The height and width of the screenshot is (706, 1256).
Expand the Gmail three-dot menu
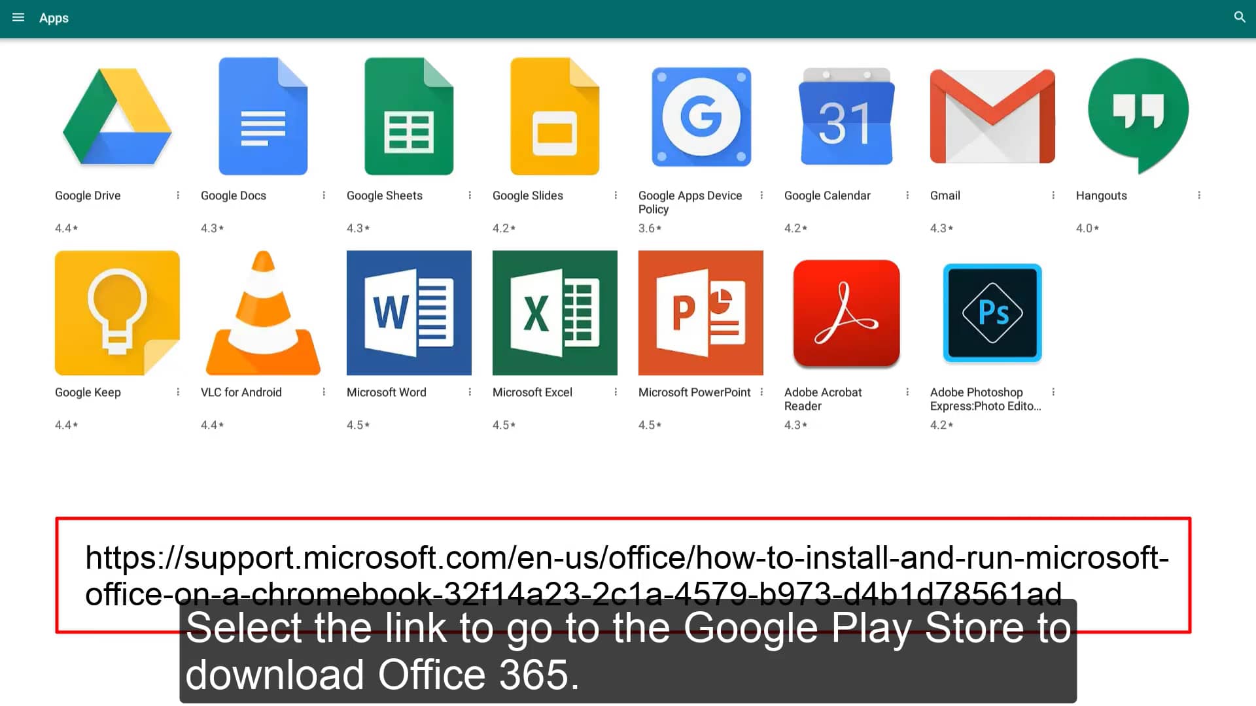pyautogui.click(x=1053, y=195)
